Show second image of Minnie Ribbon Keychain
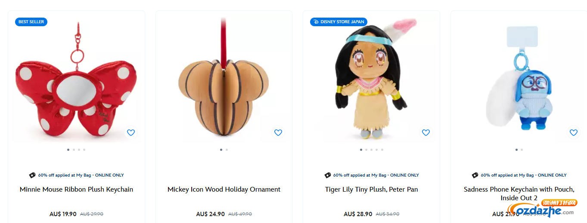Viewport: 587px width, 223px height. tap(74, 150)
